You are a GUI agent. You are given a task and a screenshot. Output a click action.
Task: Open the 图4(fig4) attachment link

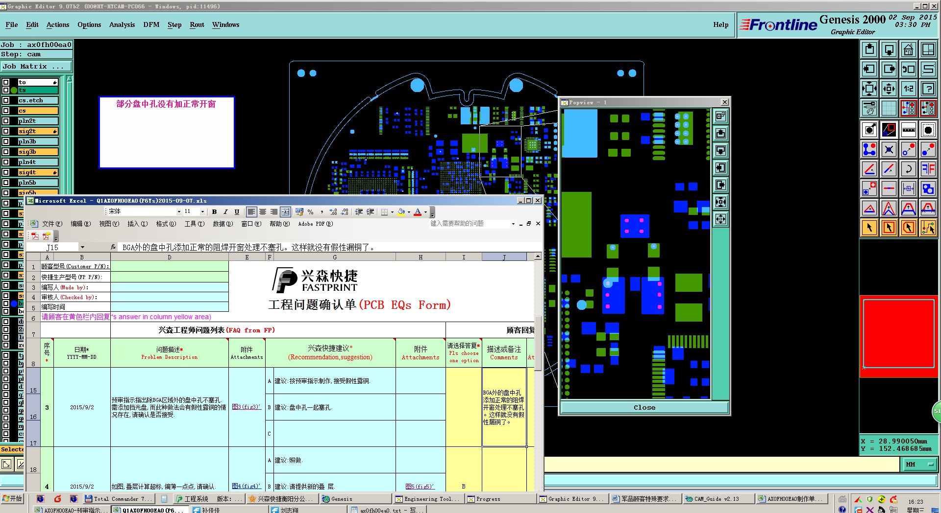coord(247,486)
